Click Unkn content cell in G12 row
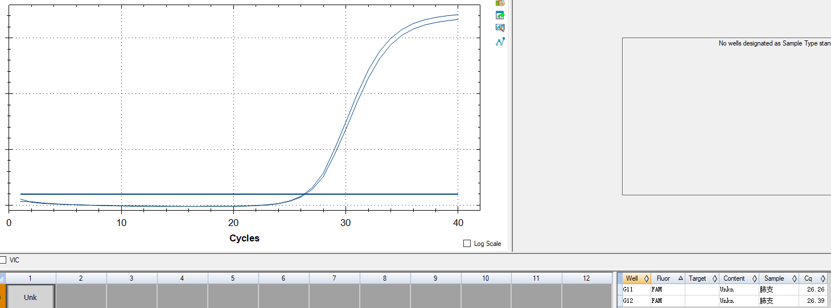This screenshot has height=308, width=831. [739, 301]
